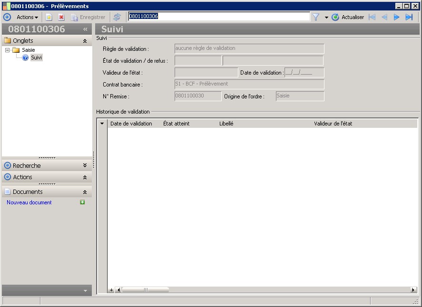
Task: Click the search field containing 0801100306
Action: pos(219,17)
